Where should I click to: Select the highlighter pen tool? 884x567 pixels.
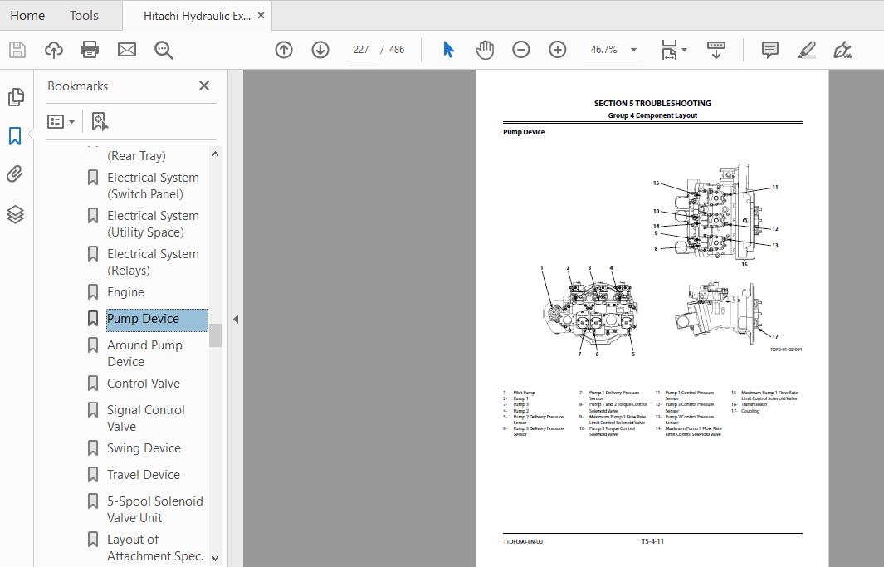(806, 50)
